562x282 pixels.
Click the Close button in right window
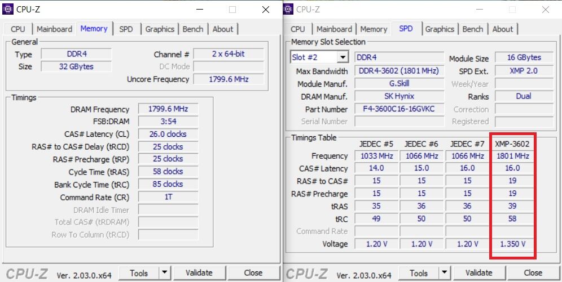tap(533, 274)
